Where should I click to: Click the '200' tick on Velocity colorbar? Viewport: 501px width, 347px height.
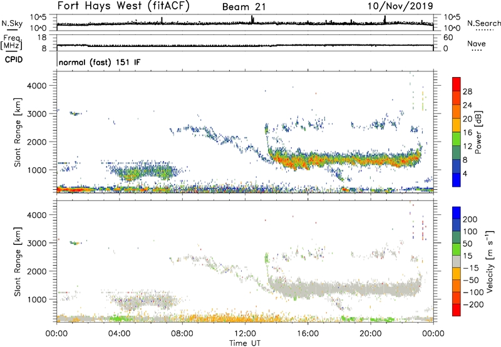point(470,219)
